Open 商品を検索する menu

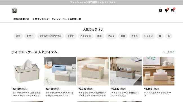pyautogui.click(x=21, y=19)
